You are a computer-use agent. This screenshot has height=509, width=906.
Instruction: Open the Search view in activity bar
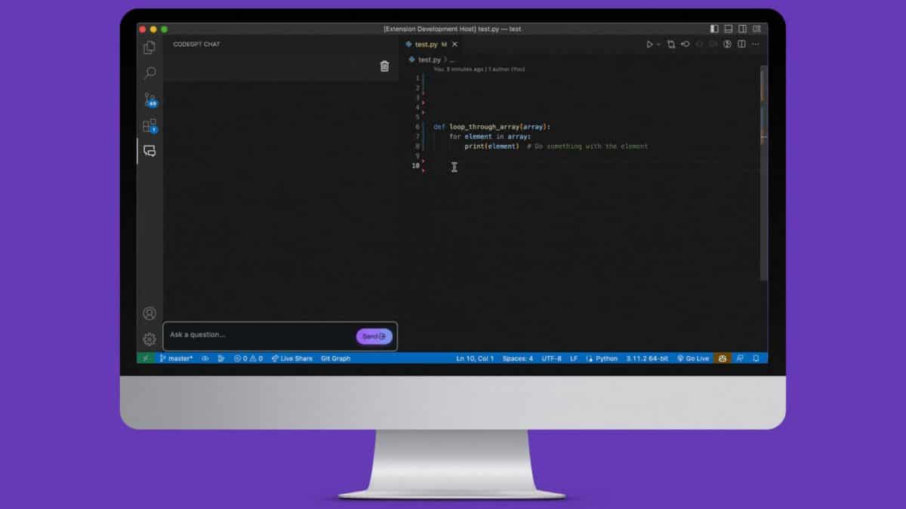click(x=149, y=73)
